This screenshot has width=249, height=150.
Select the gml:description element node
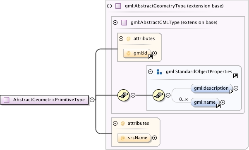tap(212, 88)
